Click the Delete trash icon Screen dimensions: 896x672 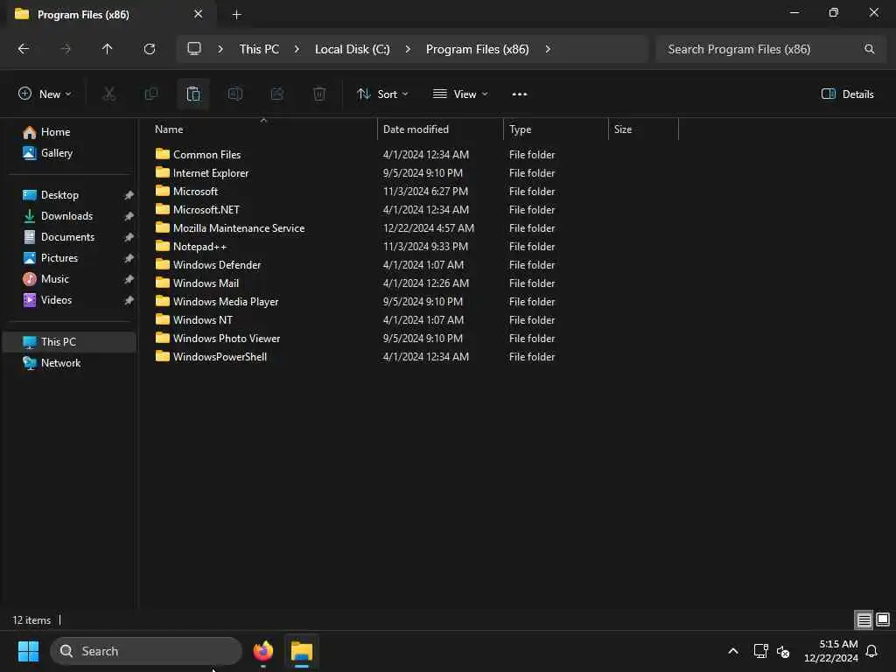click(319, 94)
